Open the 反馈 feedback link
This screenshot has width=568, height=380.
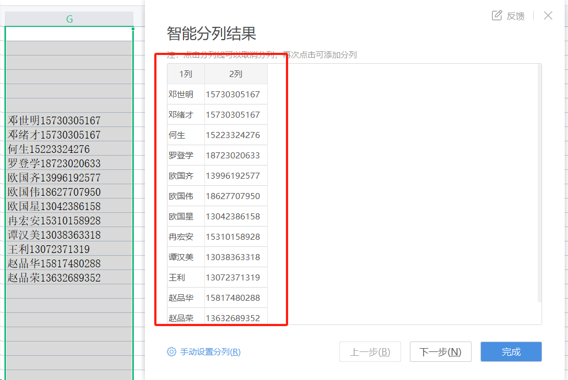(x=516, y=16)
